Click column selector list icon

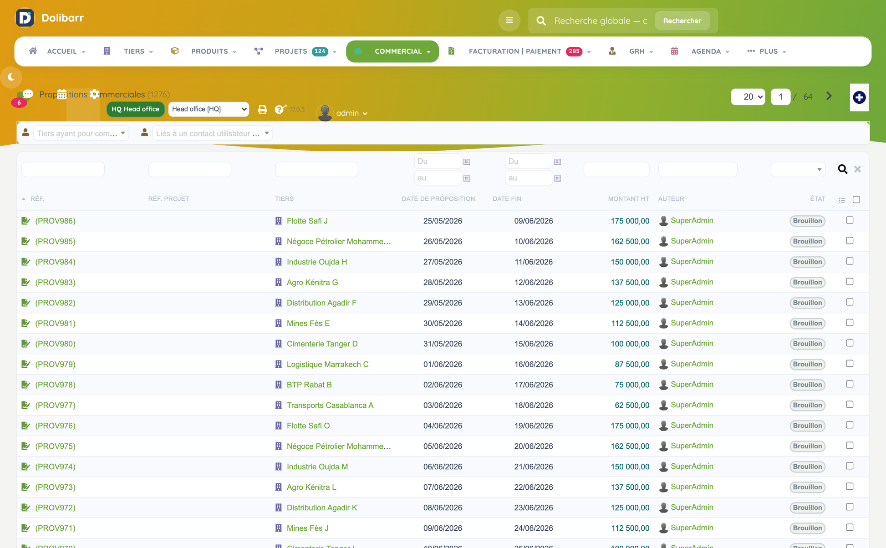click(842, 200)
